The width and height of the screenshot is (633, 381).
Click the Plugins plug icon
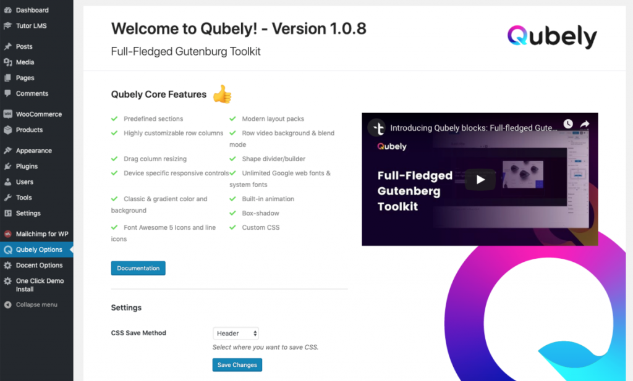coord(7,166)
